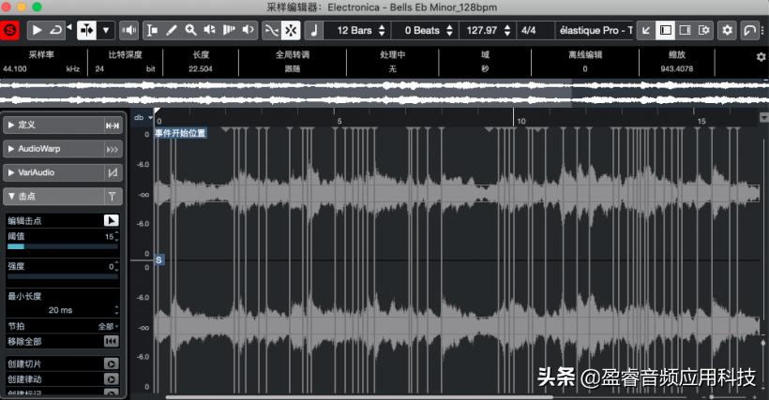Toggle Musical Mode note icon
Screen dimensions: 769x400
314,30
